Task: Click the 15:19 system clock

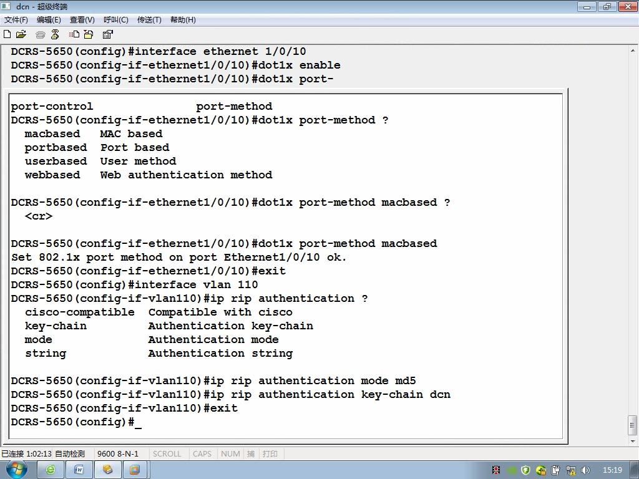Action: pos(612,470)
